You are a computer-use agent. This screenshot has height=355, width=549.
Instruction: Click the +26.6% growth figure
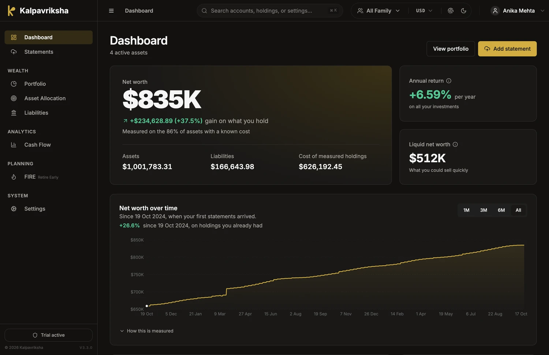pyautogui.click(x=130, y=226)
